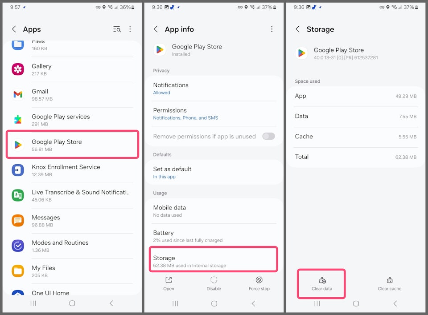The width and height of the screenshot is (428, 315).
Task: Tap Play Store version number text
Action: (346, 57)
